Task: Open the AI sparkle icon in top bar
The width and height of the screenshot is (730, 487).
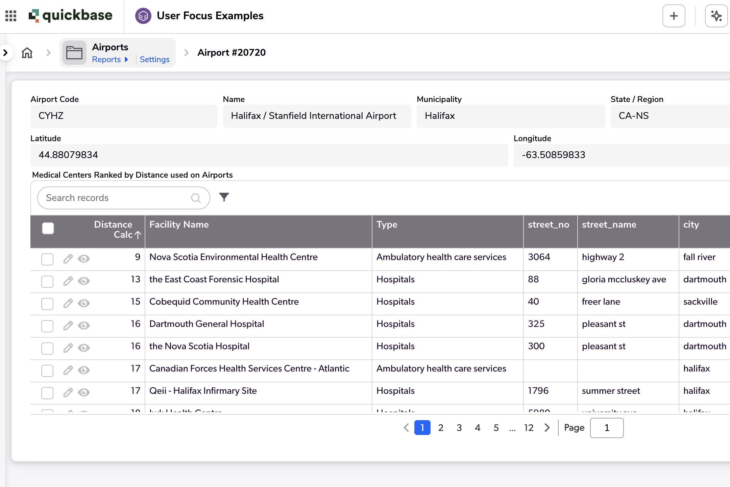Action: point(716,15)
